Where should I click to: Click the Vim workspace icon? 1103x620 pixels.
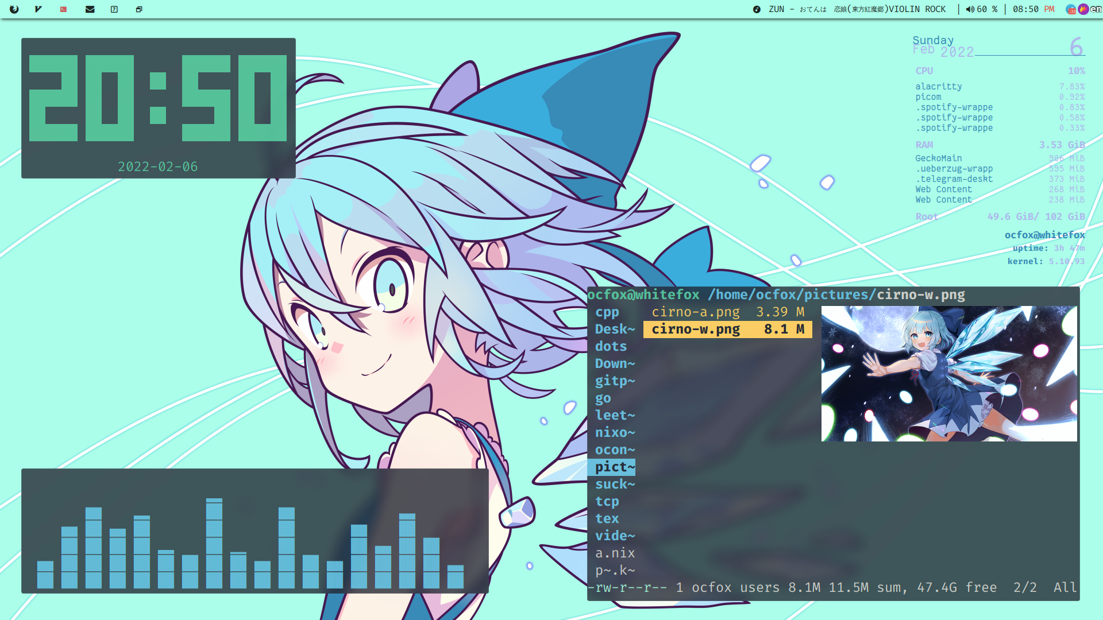click(x=38, y=9)
